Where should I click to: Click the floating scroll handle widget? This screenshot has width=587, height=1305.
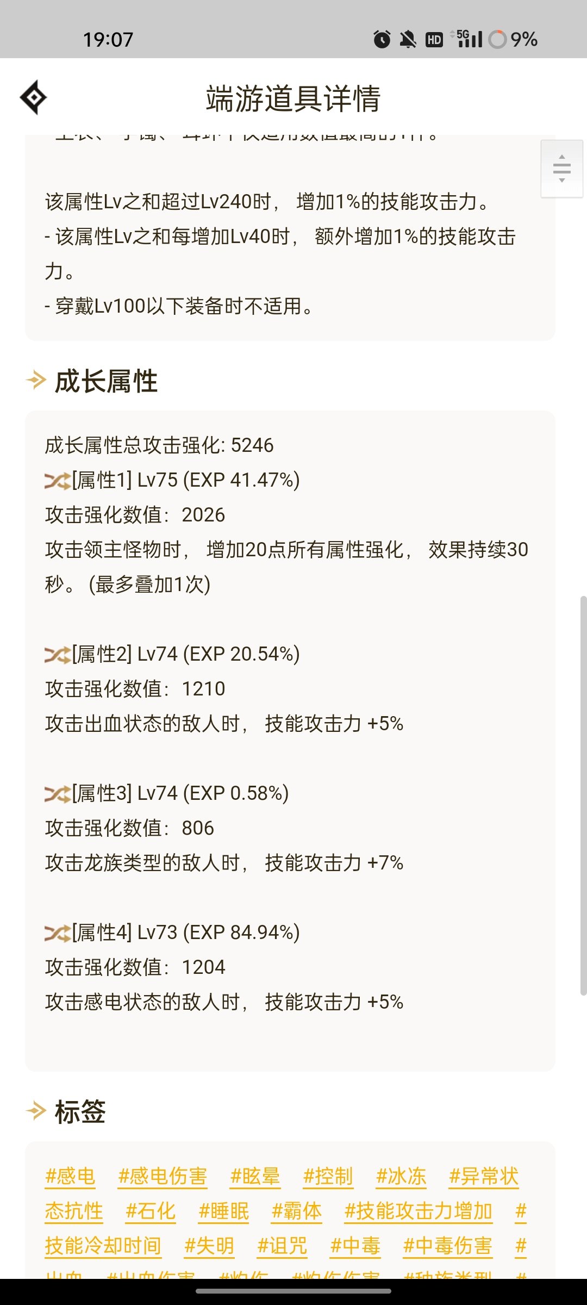(x=562, y=169)
